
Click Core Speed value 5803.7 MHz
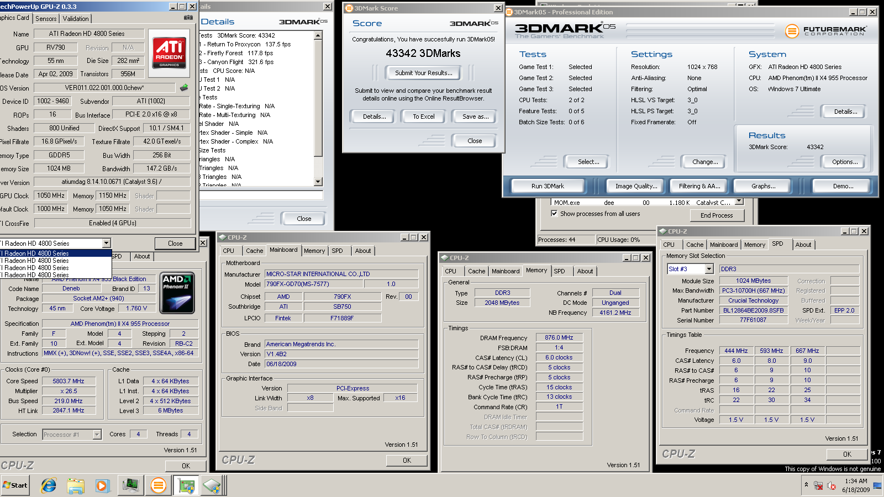pos(69,381)
